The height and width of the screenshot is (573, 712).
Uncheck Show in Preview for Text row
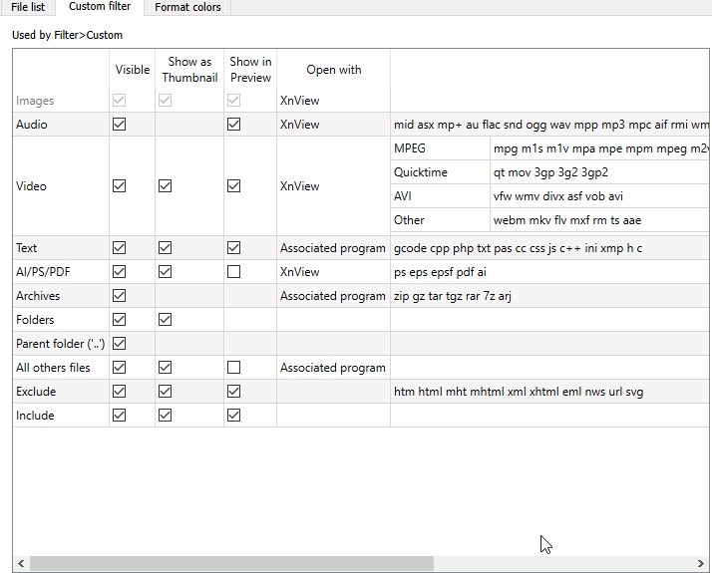click(234, 248)
